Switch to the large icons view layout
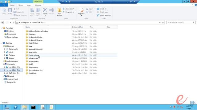Screen dimensions: 197x110 (x=195, y=103)
